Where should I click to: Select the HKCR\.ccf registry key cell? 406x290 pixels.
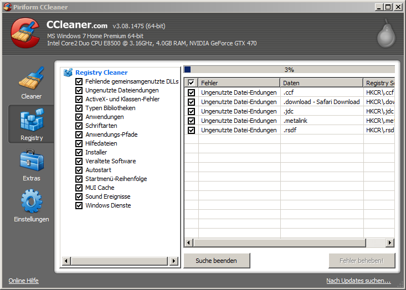tap(379, 92)
